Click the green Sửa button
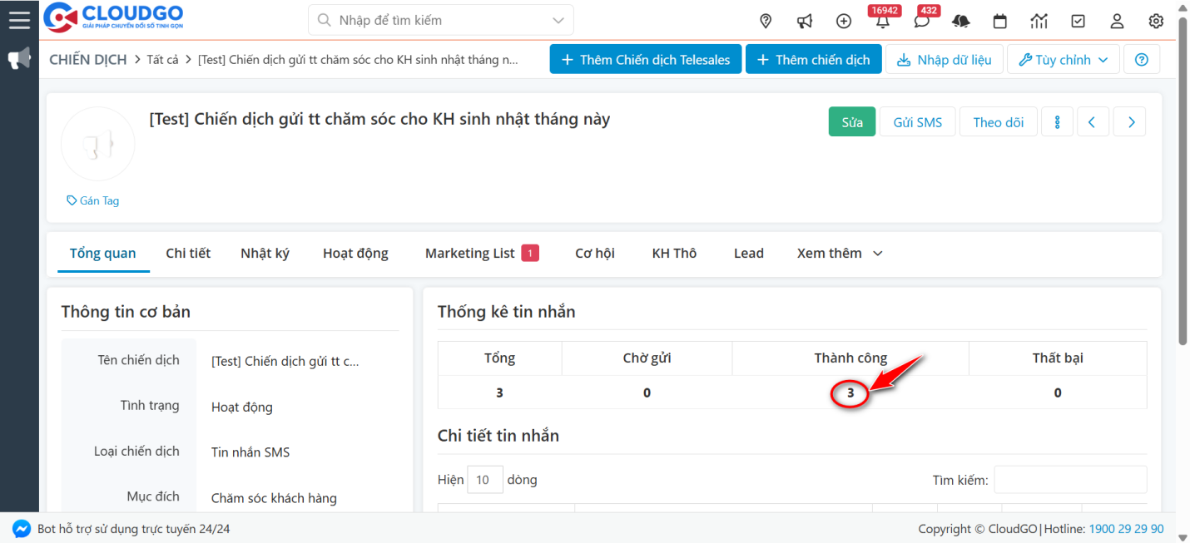Screen dimensions: 1190x543 pos(851,122)
